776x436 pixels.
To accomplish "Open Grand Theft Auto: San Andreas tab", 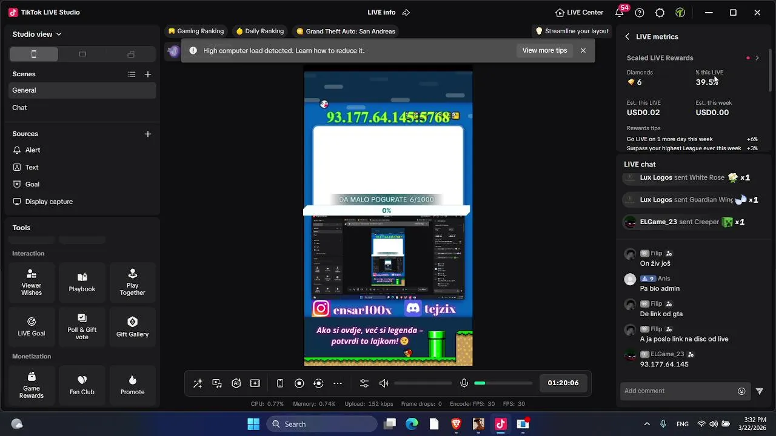I will coord(346,31).
